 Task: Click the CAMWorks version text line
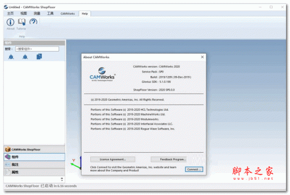(x=156, y=66)
